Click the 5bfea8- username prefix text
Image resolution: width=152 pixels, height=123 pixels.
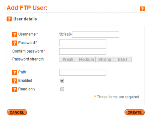(x=65, y=34)
